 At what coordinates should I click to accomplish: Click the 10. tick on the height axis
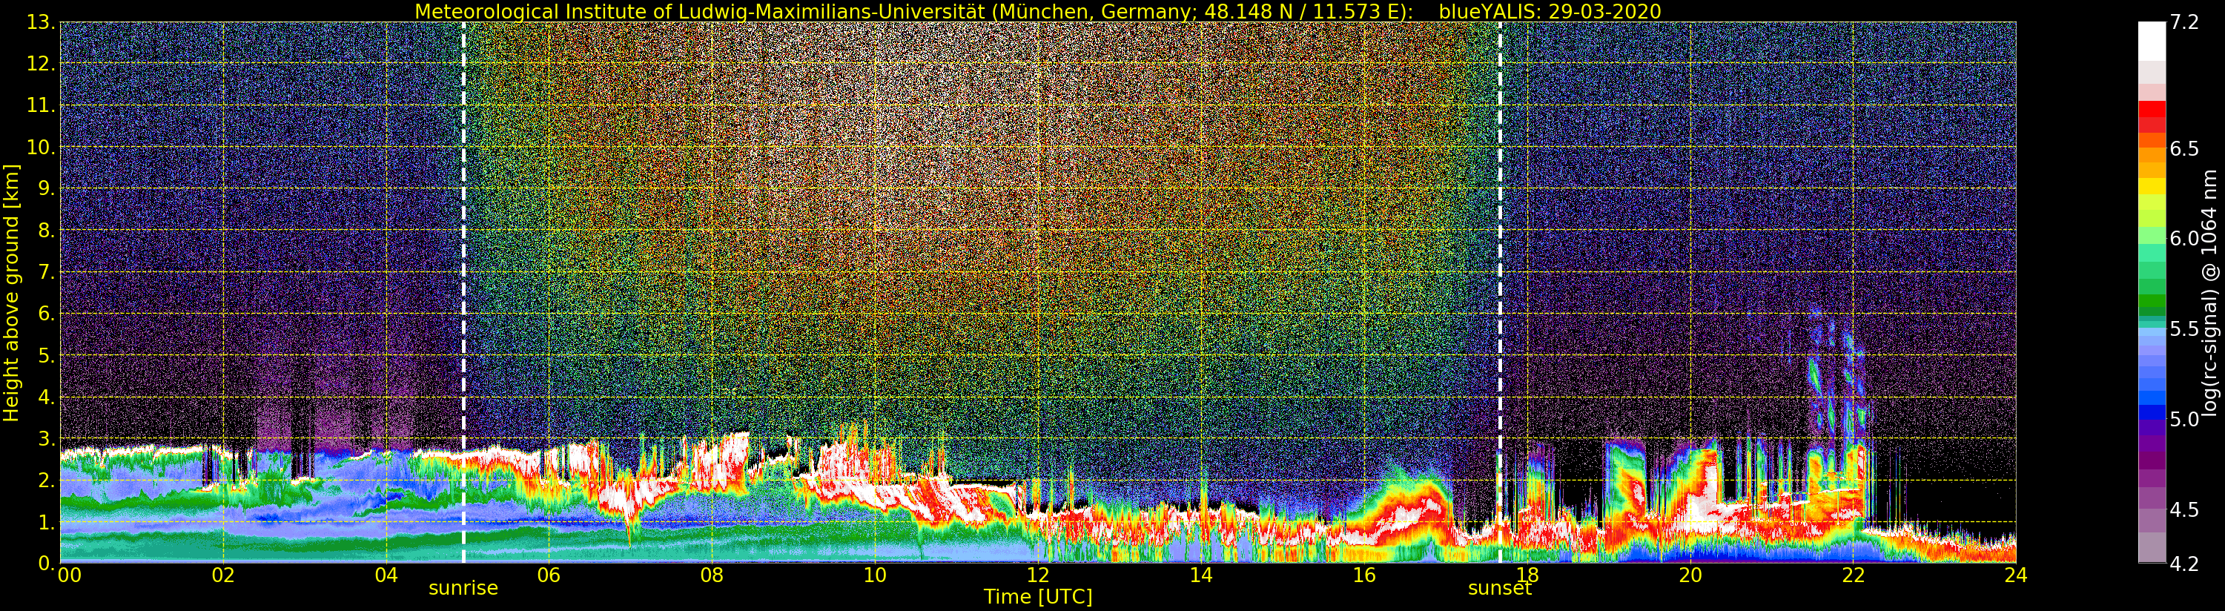tap(42, 147)
